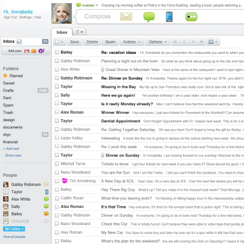Open the Options dropdown menu

click(157, 42)
